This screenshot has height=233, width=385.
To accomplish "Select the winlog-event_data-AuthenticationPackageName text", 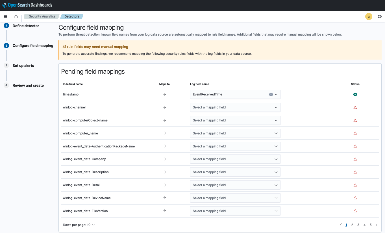I will tap(99, 146).
